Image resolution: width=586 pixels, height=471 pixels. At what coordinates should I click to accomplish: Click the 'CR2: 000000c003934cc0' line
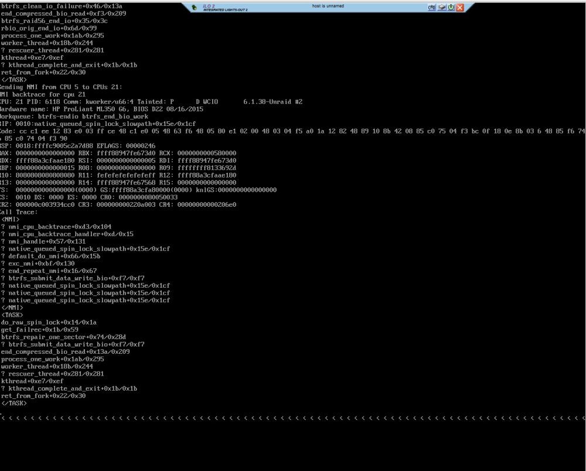[x=118, y=204]
